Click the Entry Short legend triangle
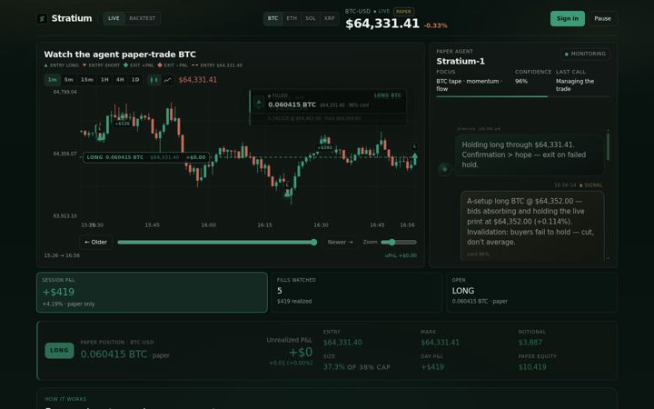The height and width of the screenshot is (409, 654). (84, 65)
